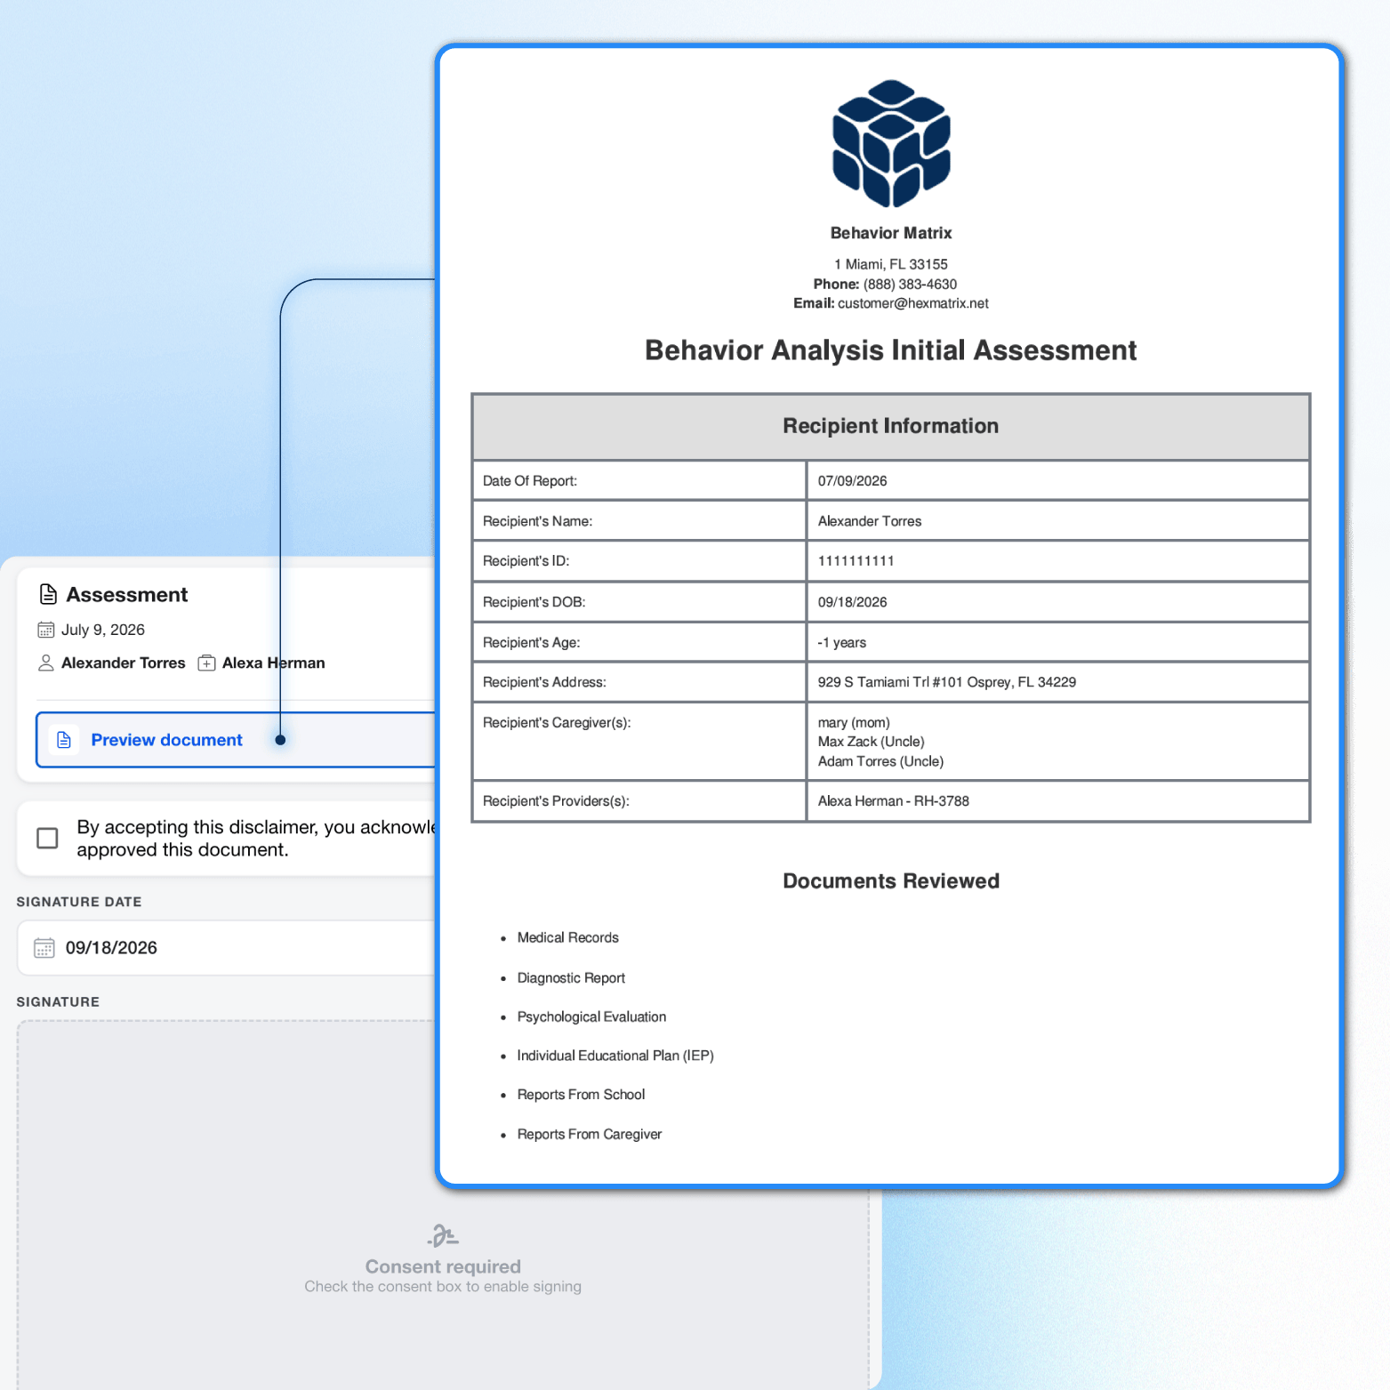
Task: Open the Signature Date field 09/18/2026
Action: point(227,948)
